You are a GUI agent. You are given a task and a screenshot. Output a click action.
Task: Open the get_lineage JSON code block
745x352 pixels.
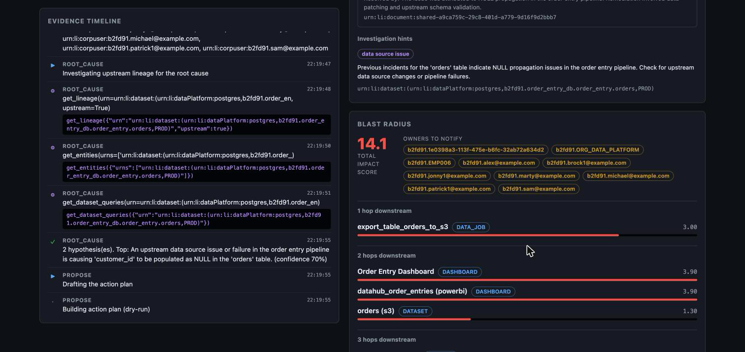(197, 125)
